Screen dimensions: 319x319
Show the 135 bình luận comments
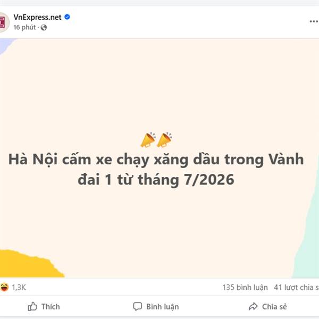coord(245,288)
